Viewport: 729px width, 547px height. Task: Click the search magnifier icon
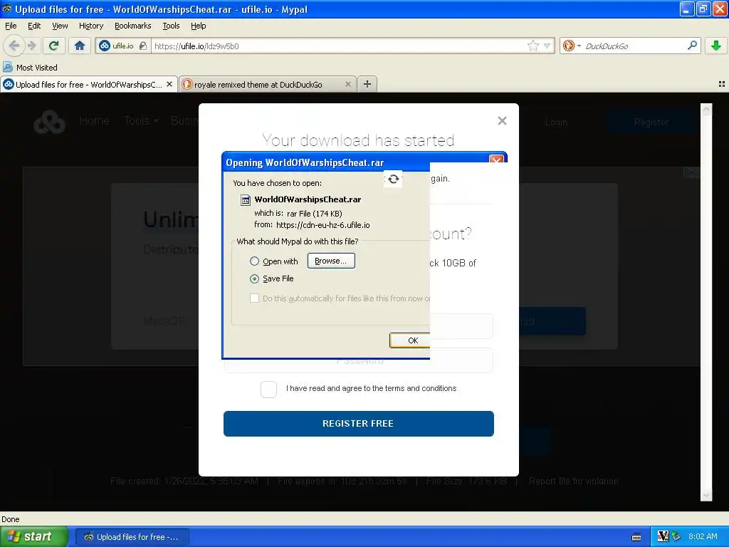click(x=692, y=46)
